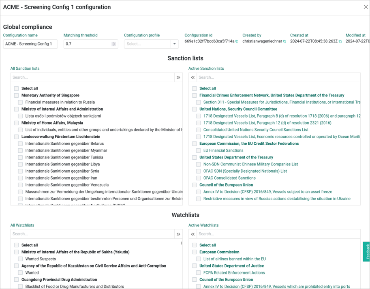The image size is (370, 289).
Task: Tick OFAC Consolidated Sanctions
Action: 199,178
